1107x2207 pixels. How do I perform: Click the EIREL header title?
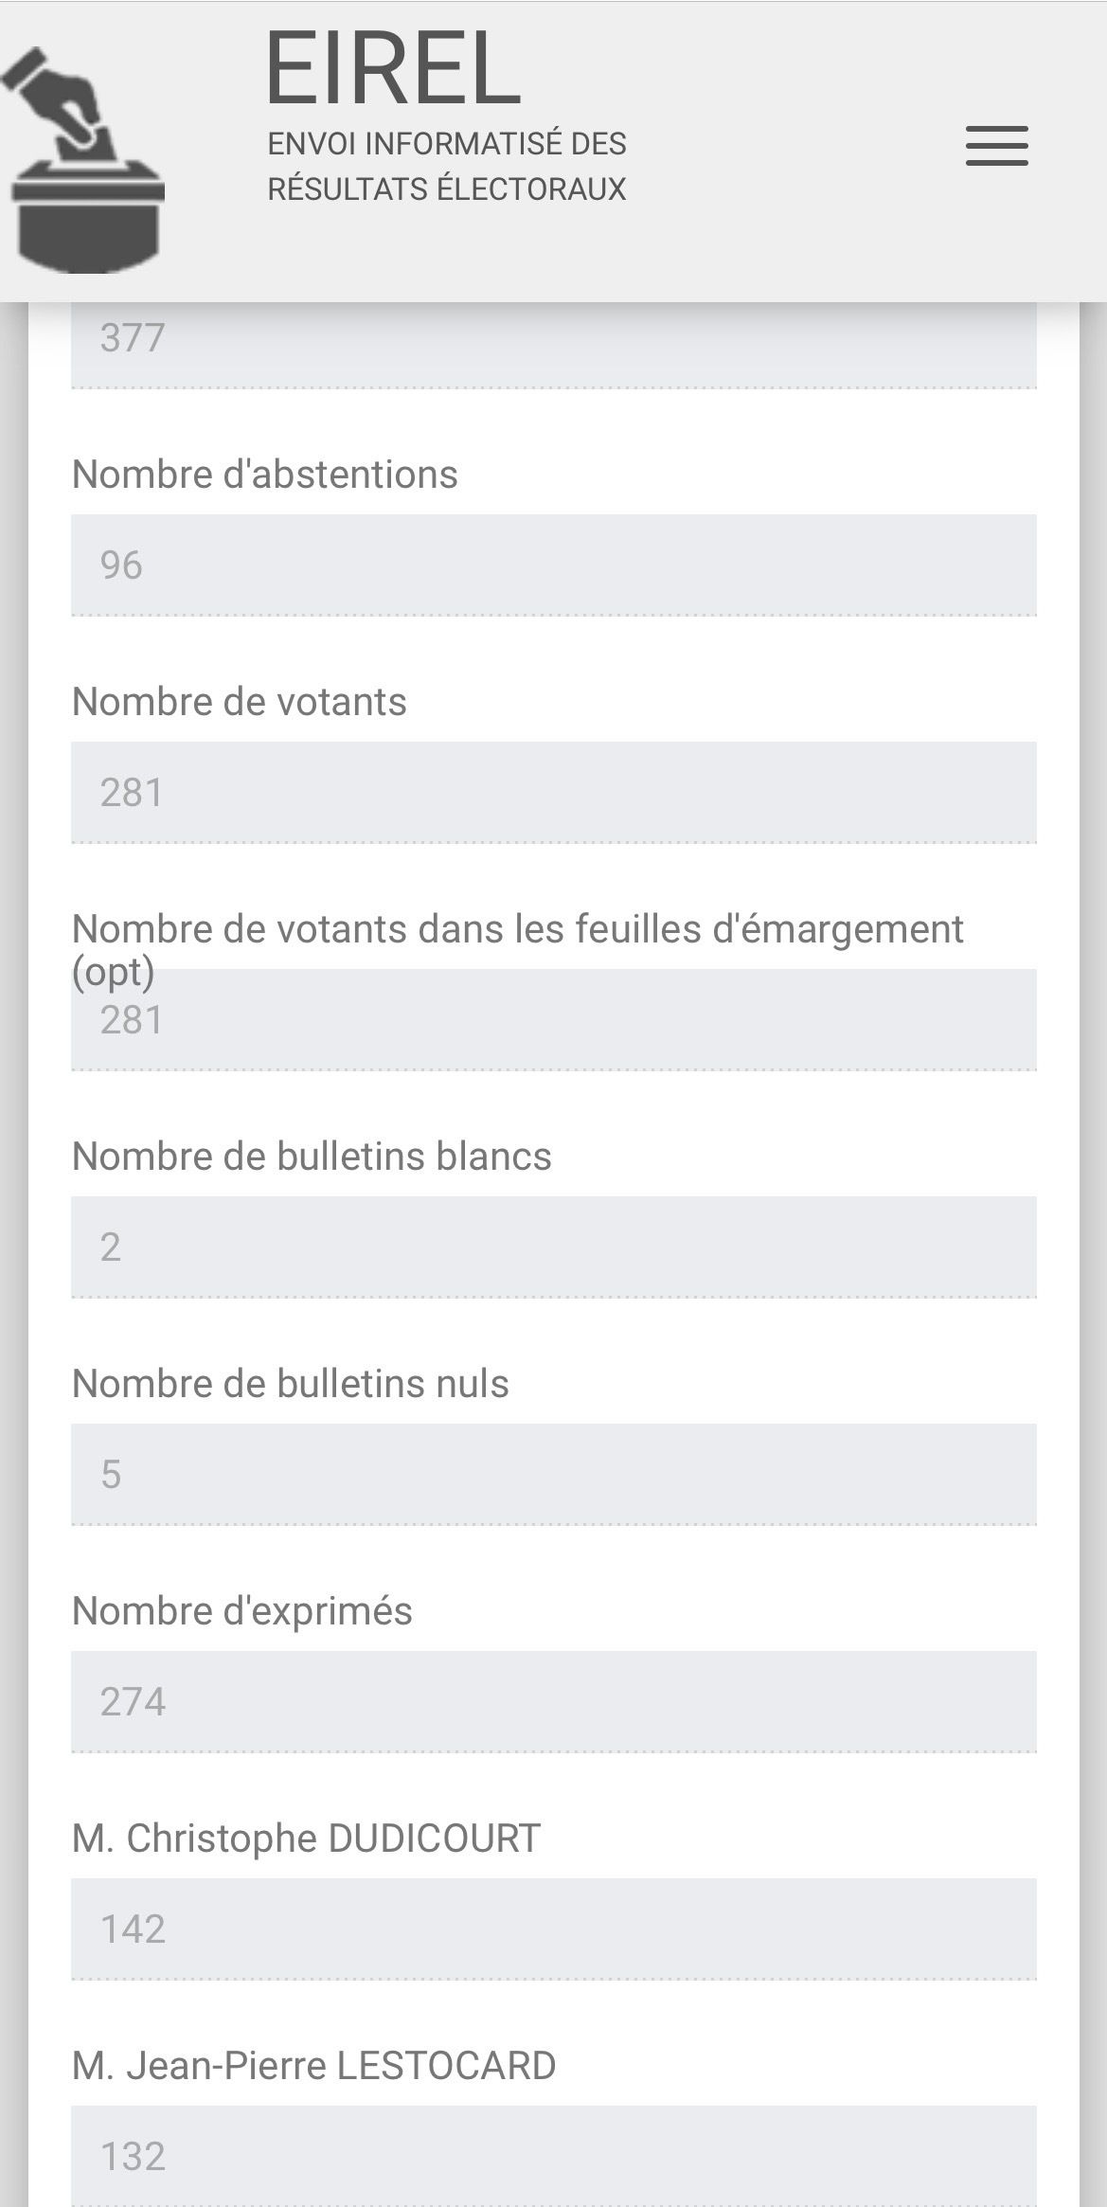(x=392, y=68)
